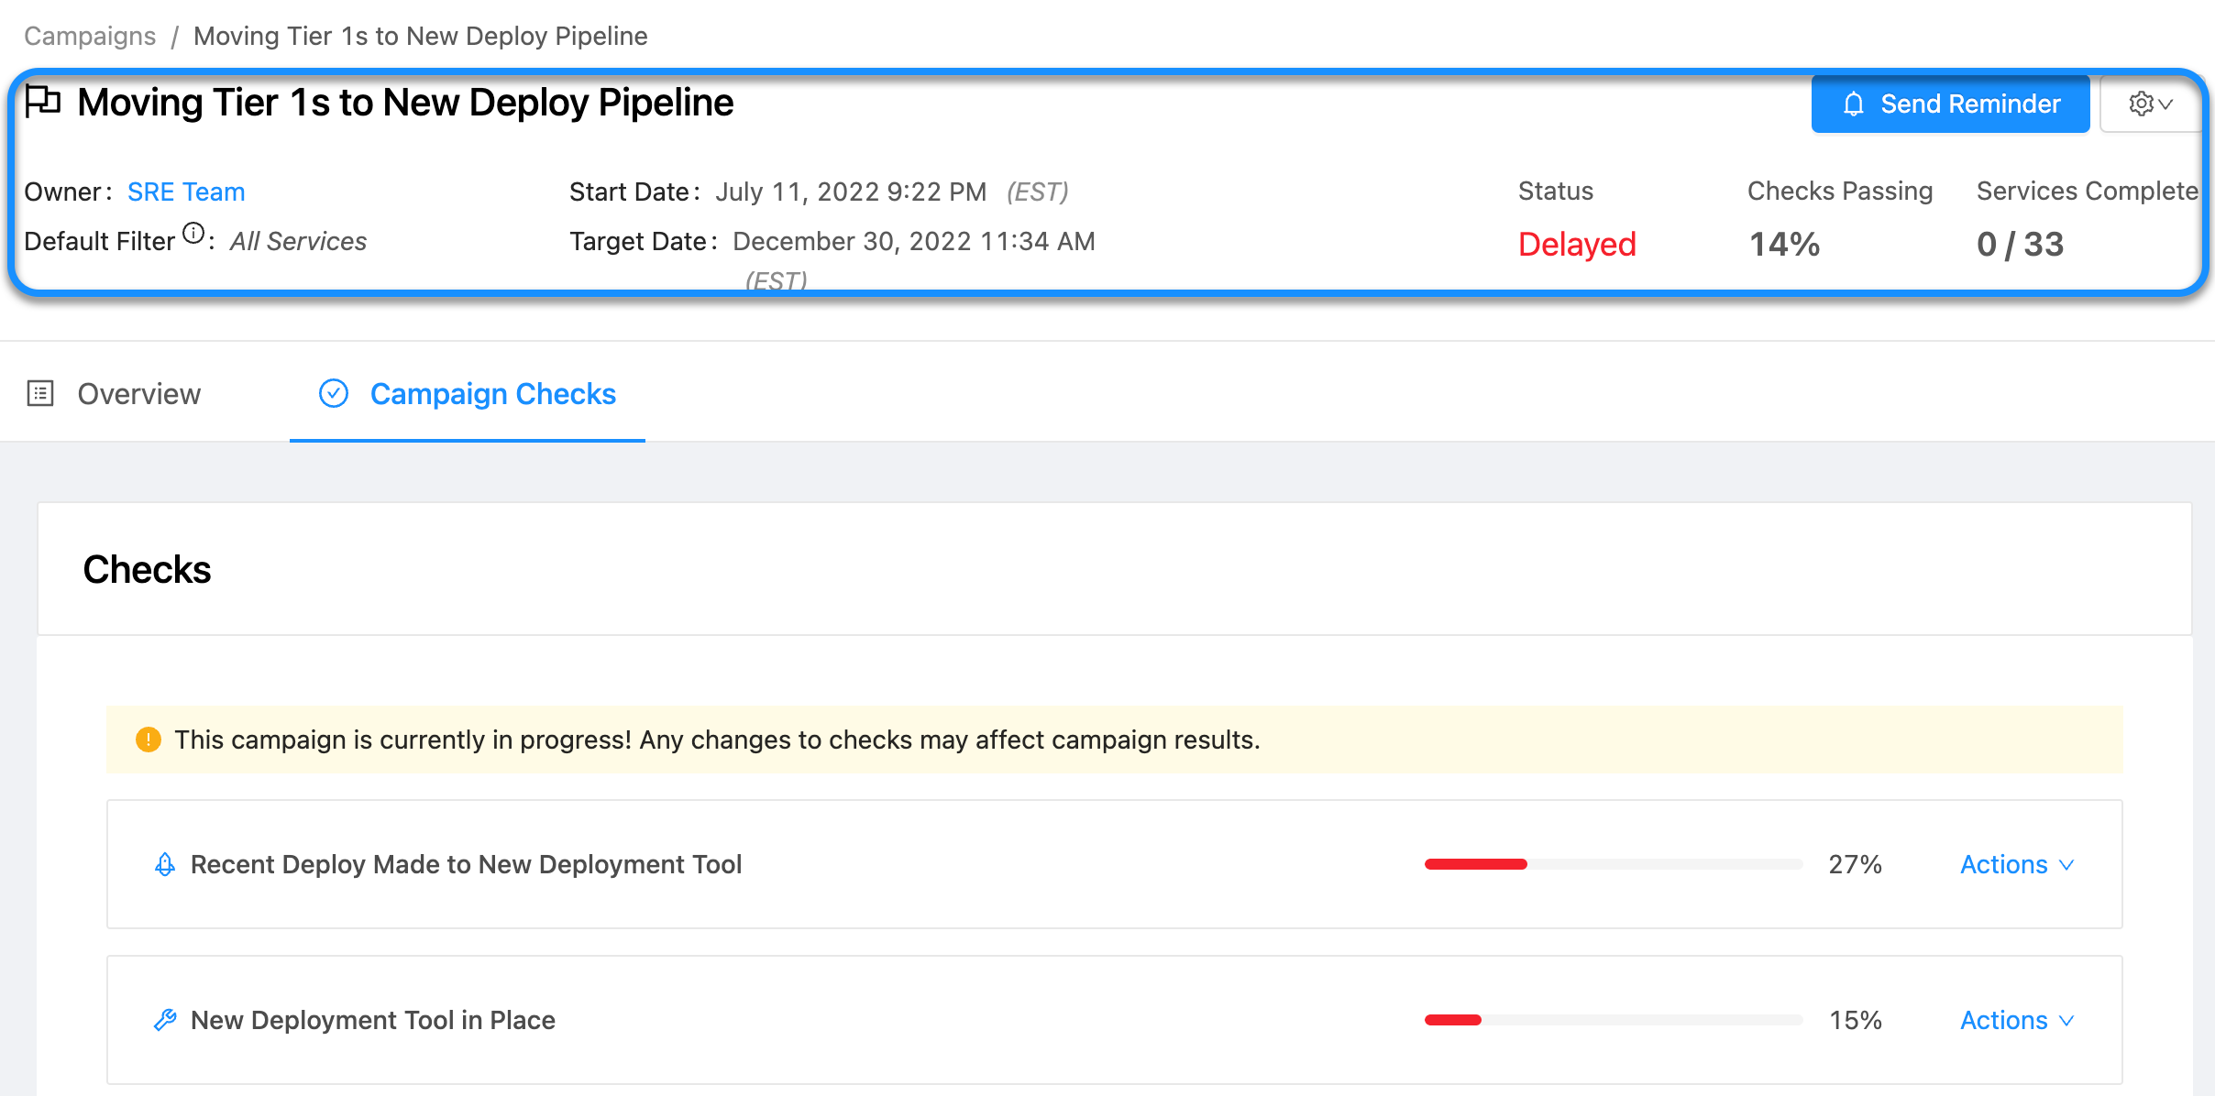The height and width of the screenshot is (1096, 2215).
Task: Click Recent Deploy Made to New Deployment Tool
Action: 466,864
